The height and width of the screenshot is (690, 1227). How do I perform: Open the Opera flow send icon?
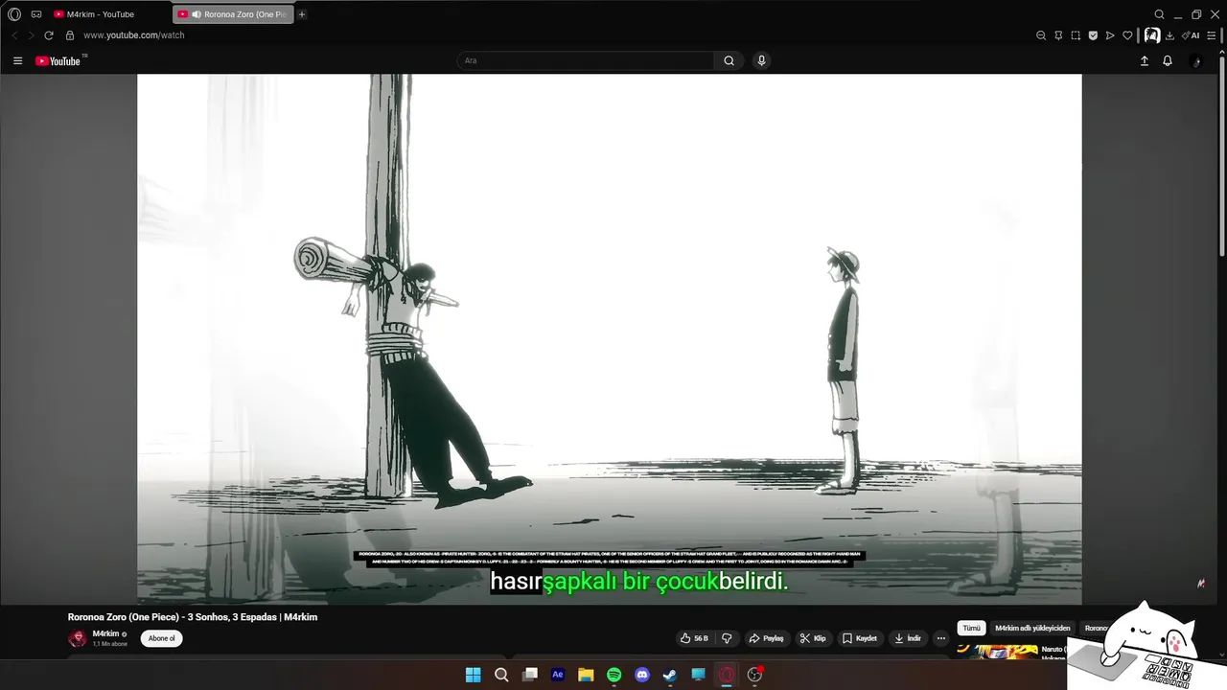pyautogui.click(x=1110, y=35)
